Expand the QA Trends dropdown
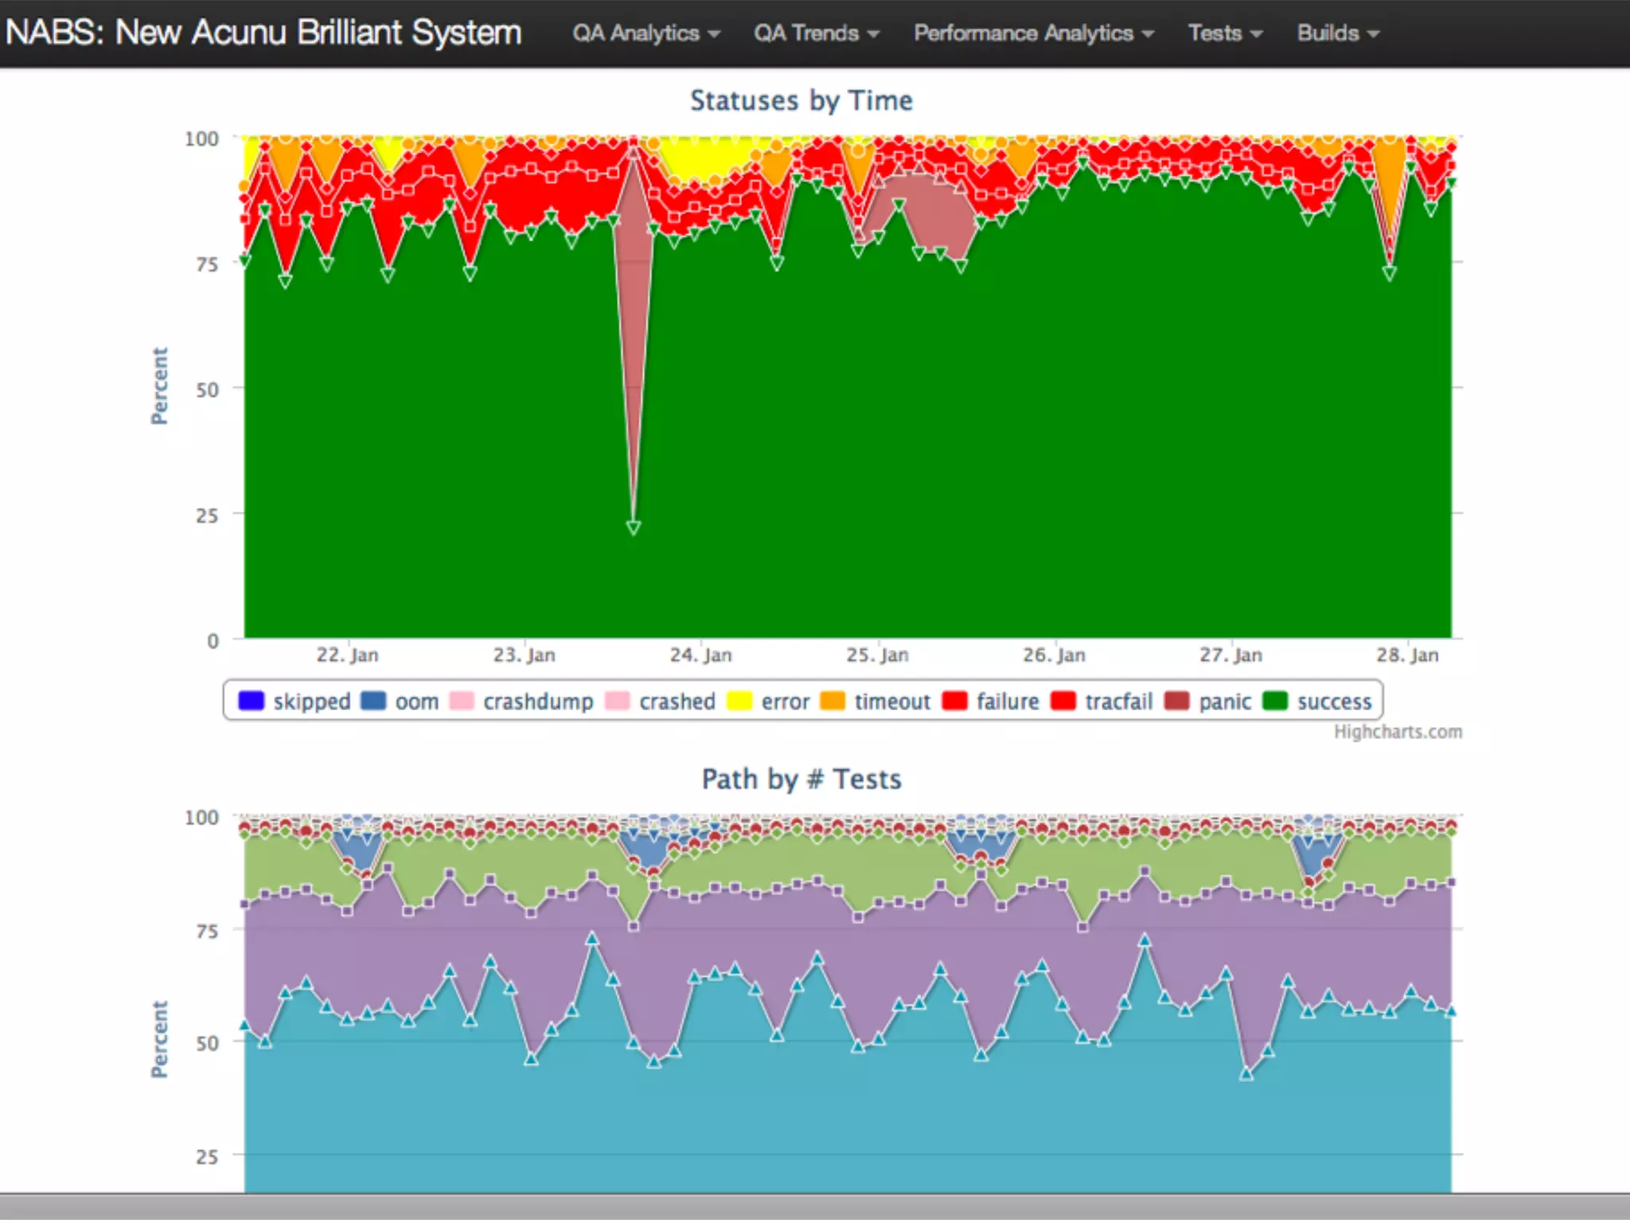Screen dimensions: 1630x1223 point(816,33)
